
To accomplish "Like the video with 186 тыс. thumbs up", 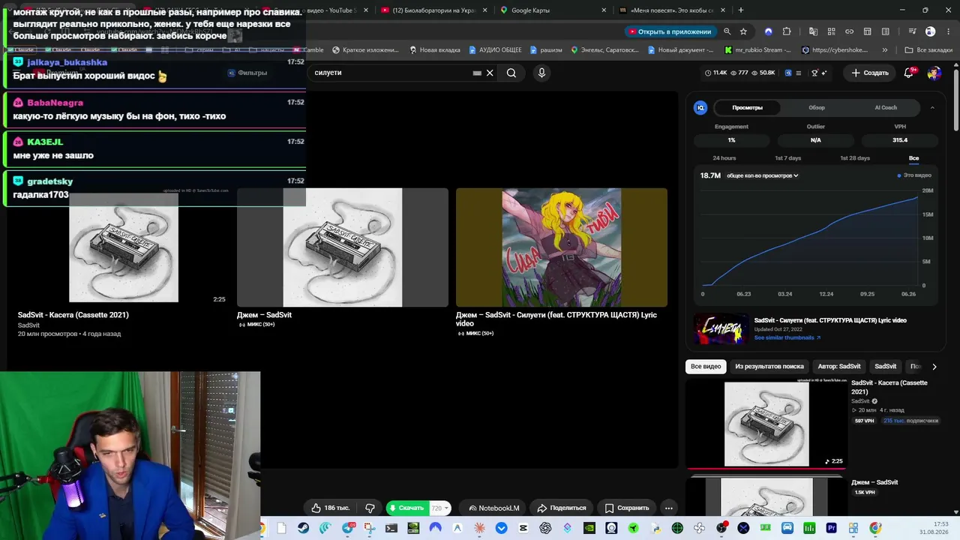I will pyautogui.click(x=330, y=508).
